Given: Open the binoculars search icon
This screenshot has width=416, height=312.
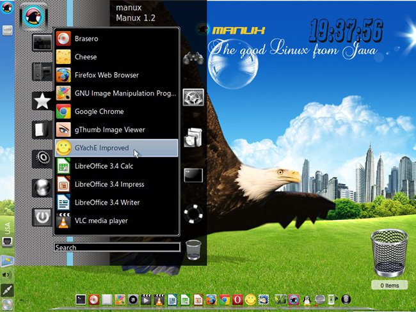Looking at the screenshot, I should coord(193,58).
